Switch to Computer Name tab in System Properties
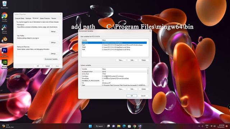The image size is (230, 129). [19, 18]
